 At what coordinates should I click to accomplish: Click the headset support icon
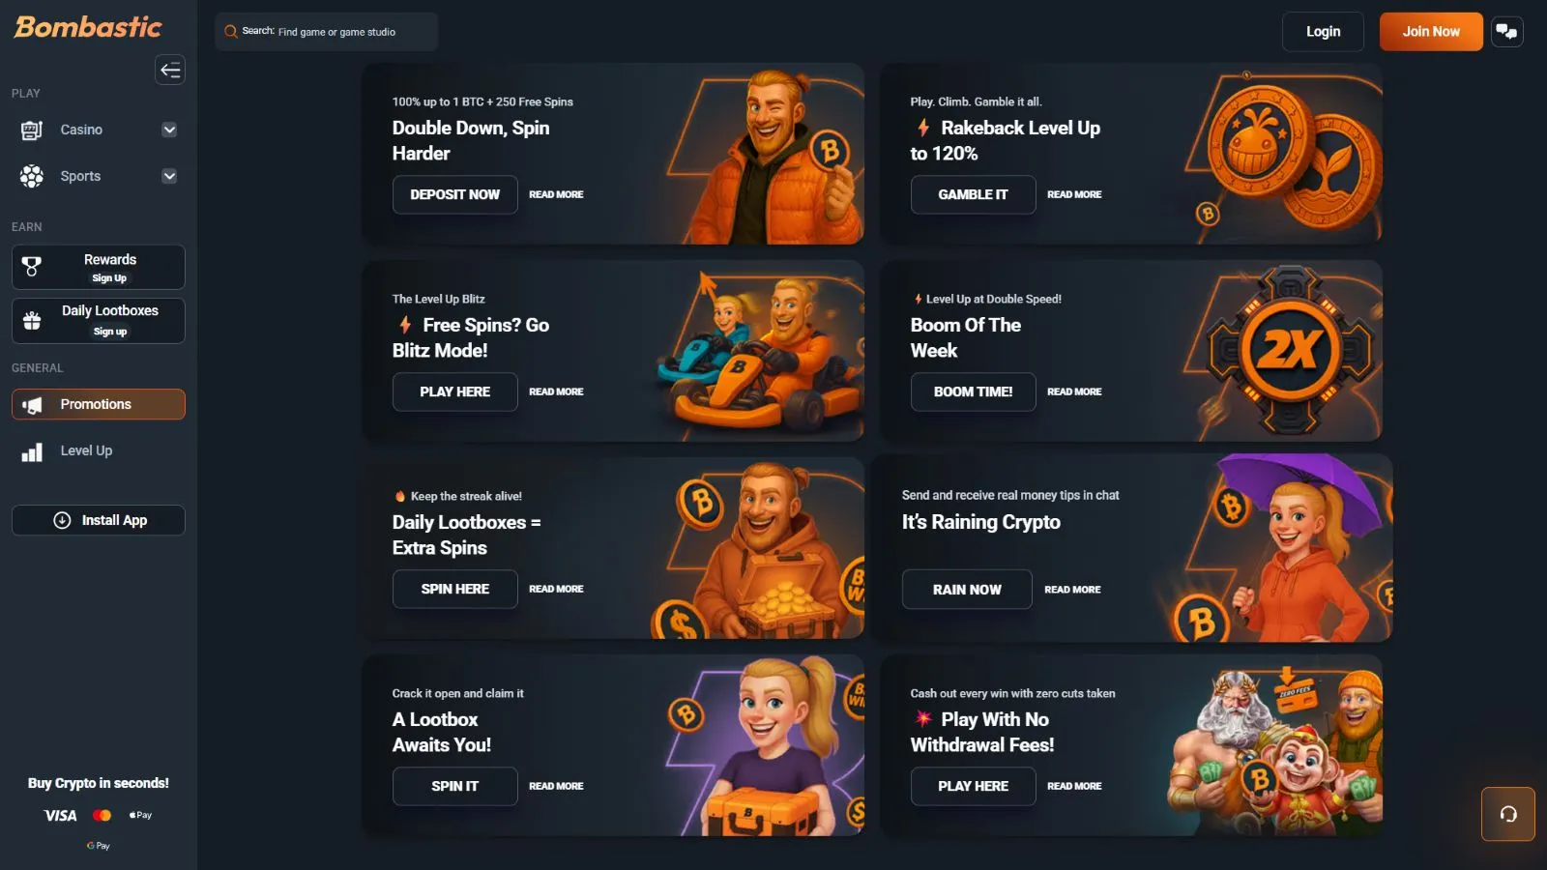pyautogui.click(x=1508, y=814)
